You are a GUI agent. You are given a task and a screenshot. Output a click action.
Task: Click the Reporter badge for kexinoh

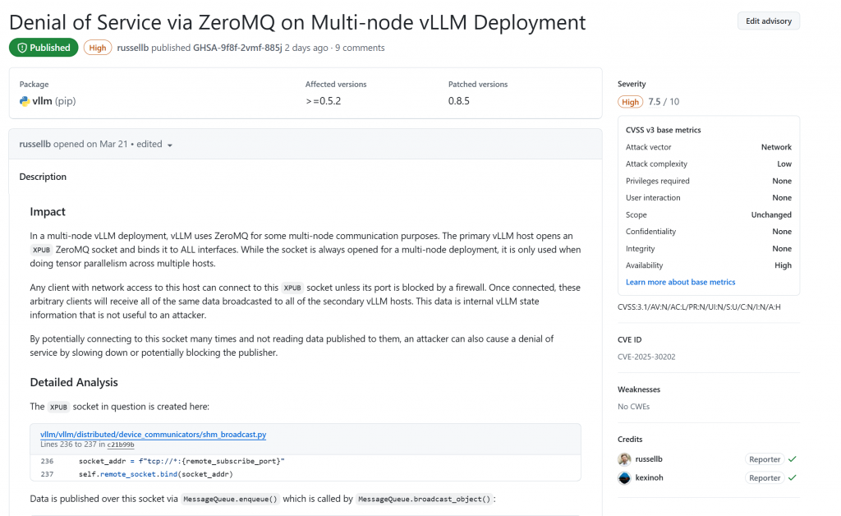tap(765, 478)
